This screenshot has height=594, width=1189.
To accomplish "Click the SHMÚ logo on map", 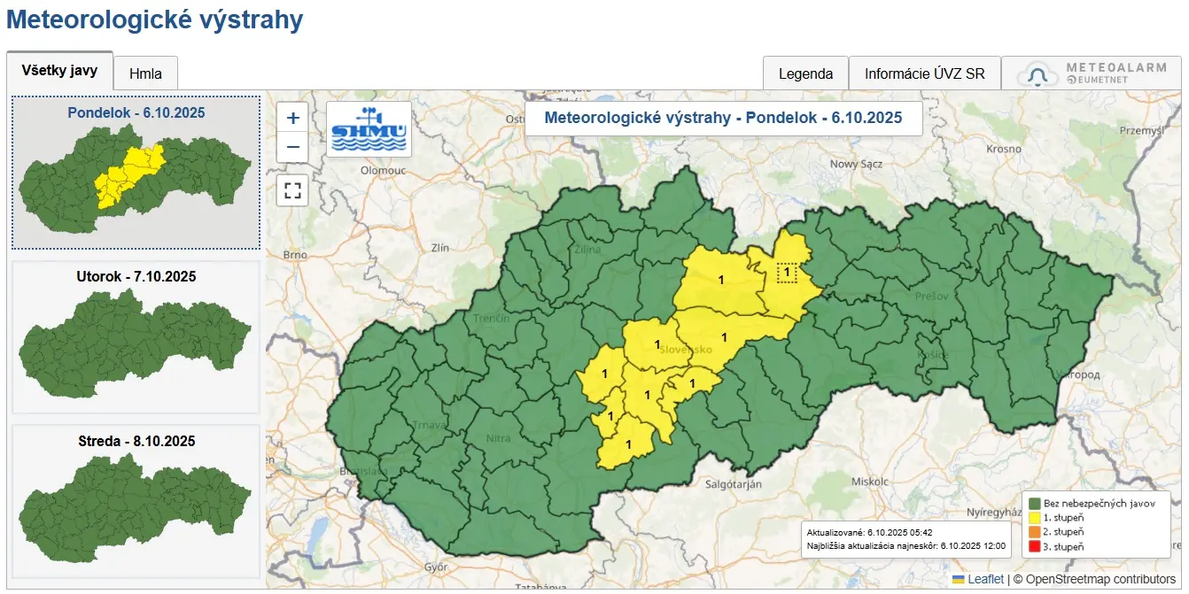I will pos(369,129).
